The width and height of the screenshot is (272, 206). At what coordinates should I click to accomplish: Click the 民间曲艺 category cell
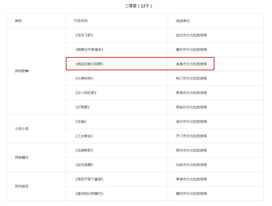(22, 186)
